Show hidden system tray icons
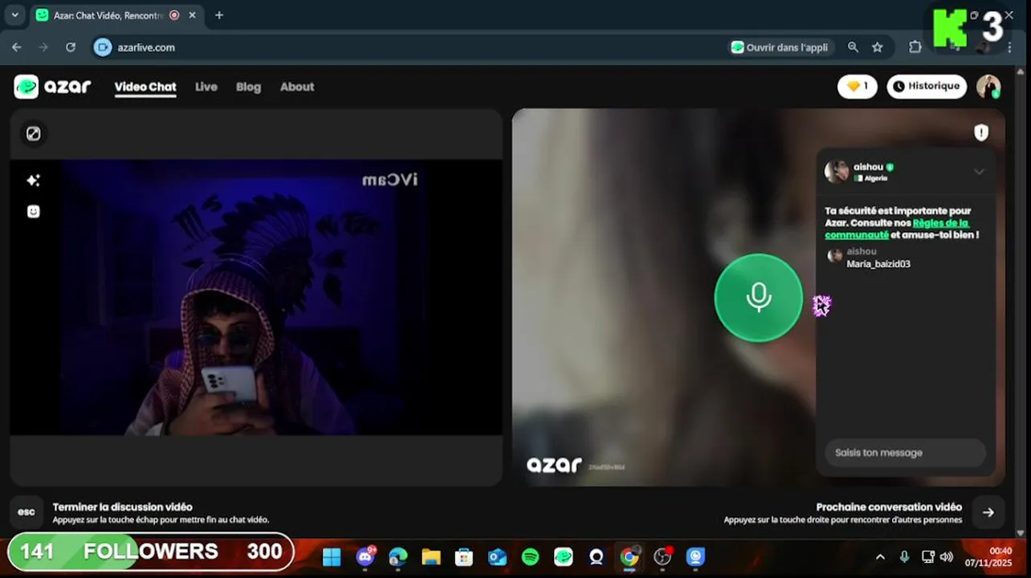Image resolution: width=1031 pixels, height=578 pixels. pos(880,556)
